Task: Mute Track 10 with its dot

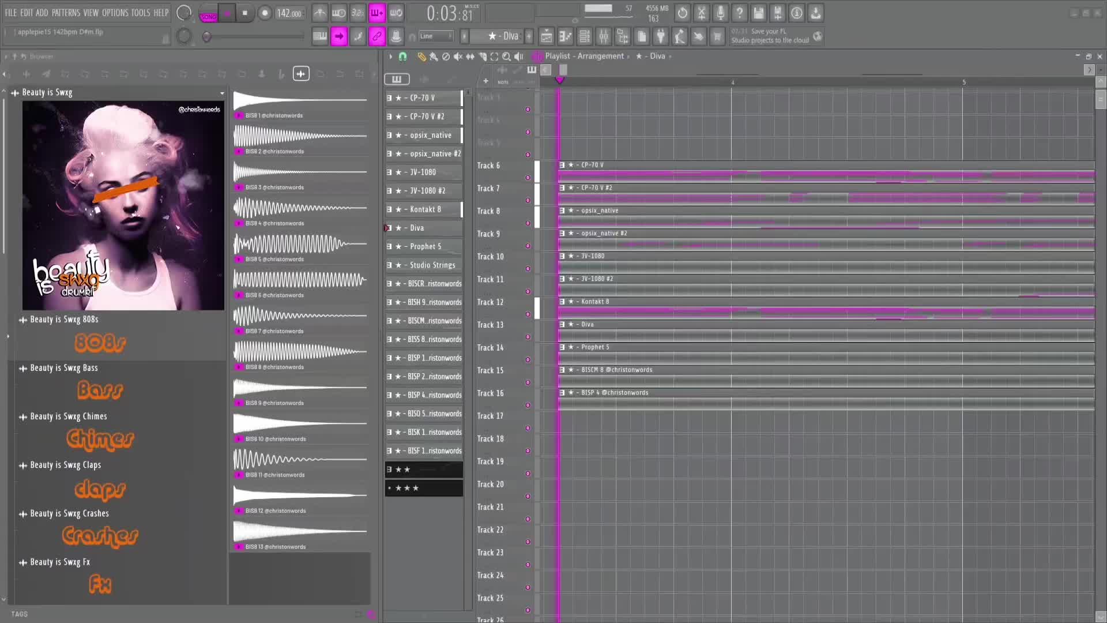Action: (528, 269)
